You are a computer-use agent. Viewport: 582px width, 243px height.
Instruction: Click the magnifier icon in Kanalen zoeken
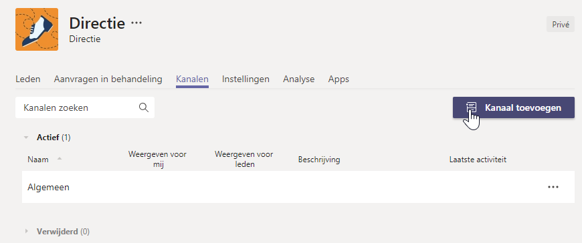[143, 107]
